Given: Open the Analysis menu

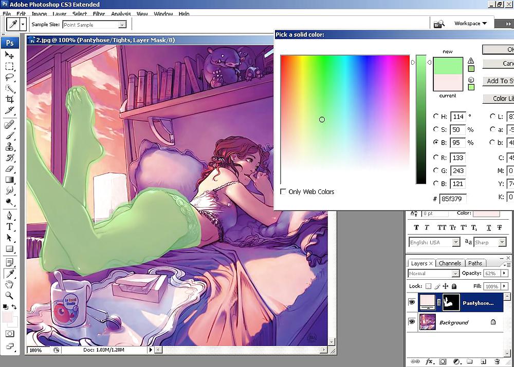Looking at the screenshot, I should click(x=121, y=14).
